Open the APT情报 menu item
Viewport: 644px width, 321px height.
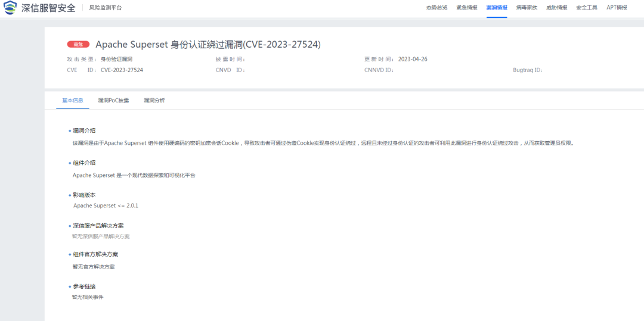(x=617, y=8)
